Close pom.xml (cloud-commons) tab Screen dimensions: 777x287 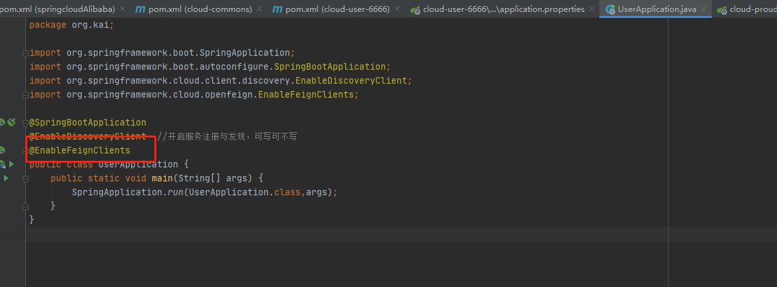pos(259,9)
